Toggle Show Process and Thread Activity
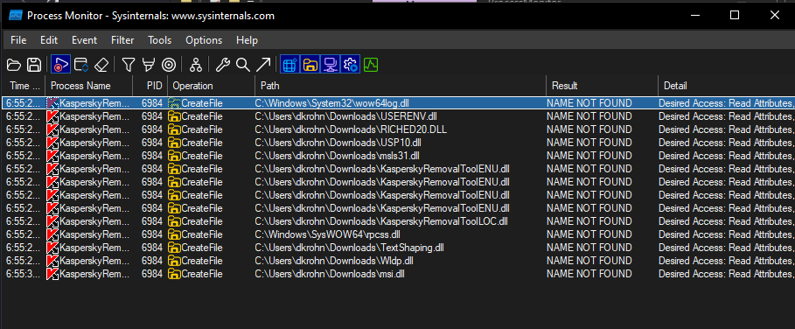Screen dimensions: 795x329 [x=351, y=65]
